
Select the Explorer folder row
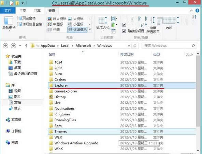pyautogui.click(x=122, y=85)
